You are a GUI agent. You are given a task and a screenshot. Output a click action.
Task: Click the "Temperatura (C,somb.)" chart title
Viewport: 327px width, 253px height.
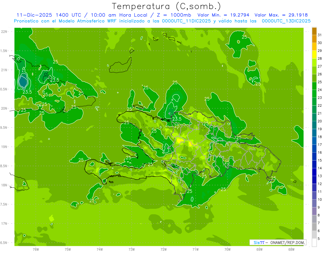pos(166,6)
